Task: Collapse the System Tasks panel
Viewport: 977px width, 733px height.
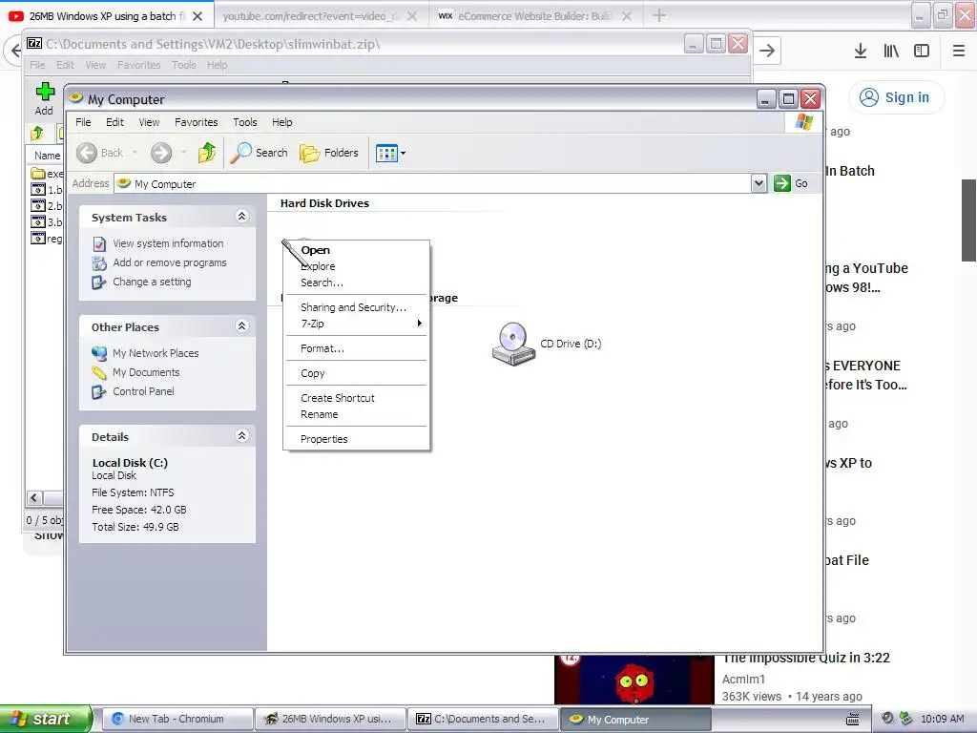Action: point(241,217)
